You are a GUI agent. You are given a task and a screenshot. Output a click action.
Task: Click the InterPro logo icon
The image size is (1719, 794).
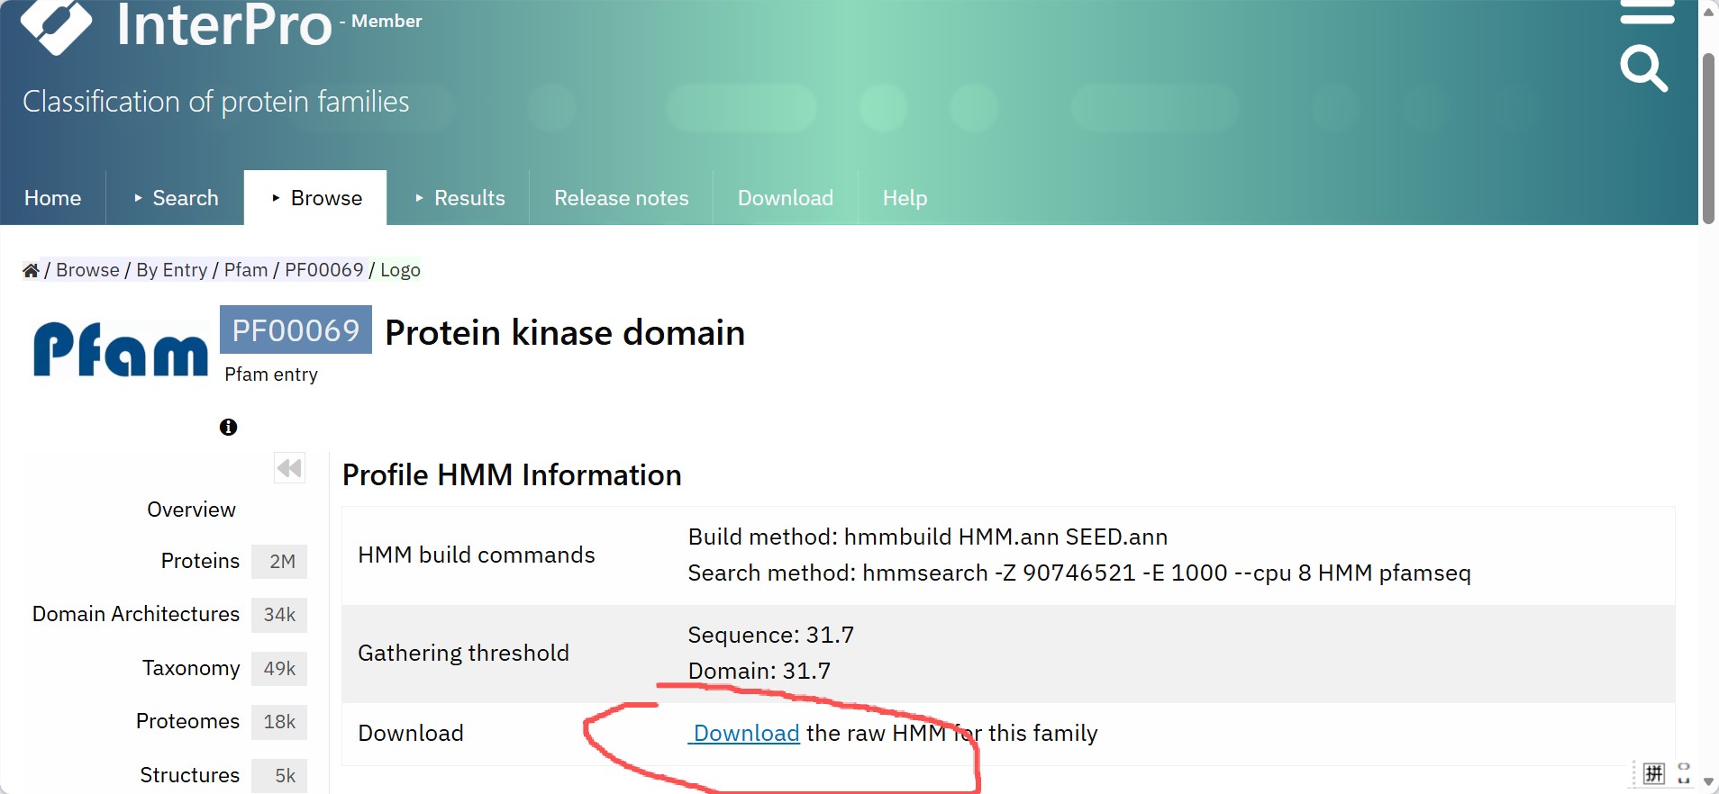click(x=56, y=24)
